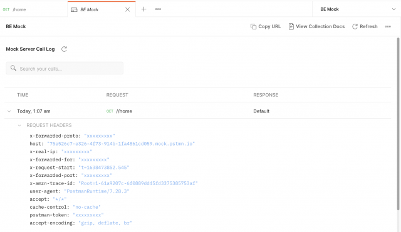Select the GET //home request entry
The width and height of the screenshot is (401, 232).
point(119,111)
